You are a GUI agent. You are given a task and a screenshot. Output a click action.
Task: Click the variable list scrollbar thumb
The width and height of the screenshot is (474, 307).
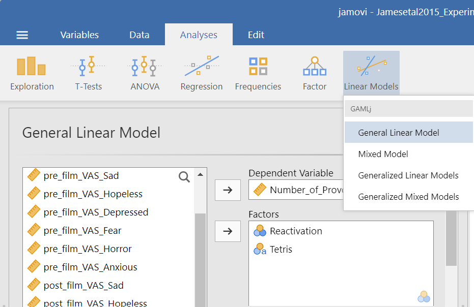coord(200,260)
